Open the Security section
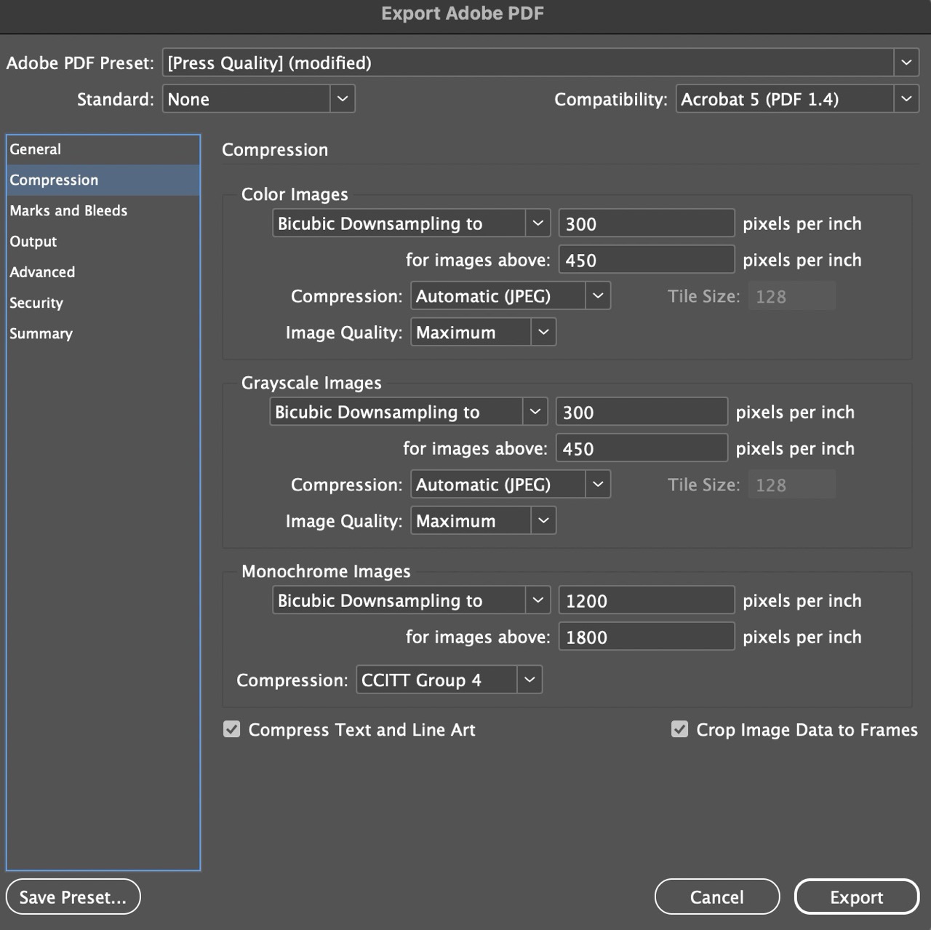Viewport: 931px width, 930px height. pos(103,303)
